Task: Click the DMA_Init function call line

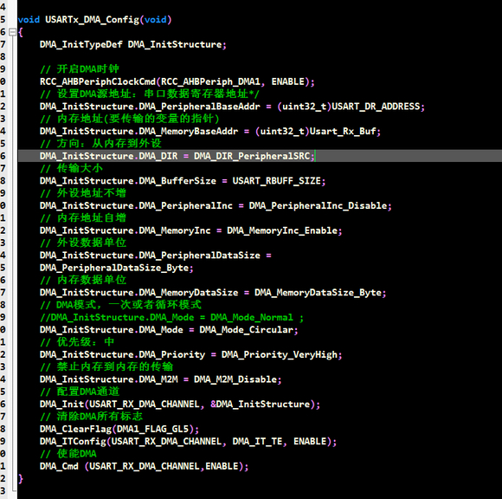Action: pos(180,404)
